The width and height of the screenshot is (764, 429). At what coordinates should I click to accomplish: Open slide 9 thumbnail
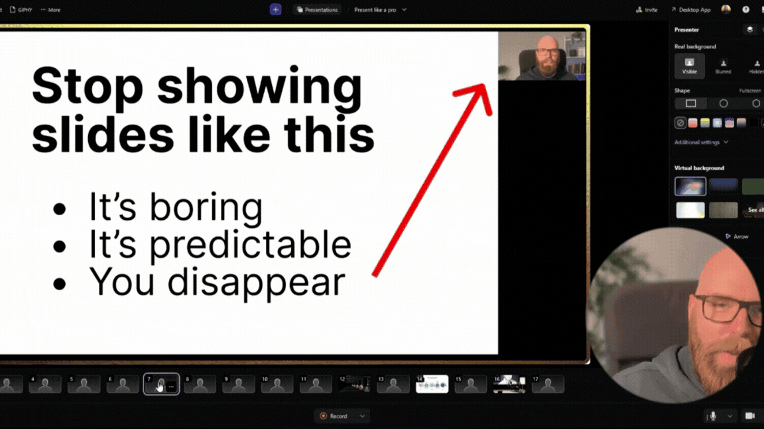click(x=239, y=384)
